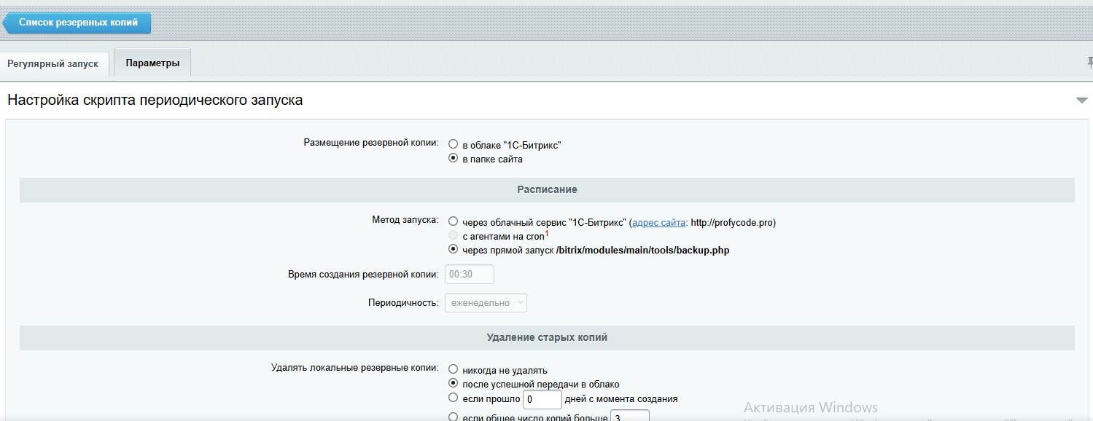Image resolution: width=1093 pixels, height=421 pixels.
Task: Open the Периодичность dropdown
Action: pyautogui.click(x=486, y=302)
